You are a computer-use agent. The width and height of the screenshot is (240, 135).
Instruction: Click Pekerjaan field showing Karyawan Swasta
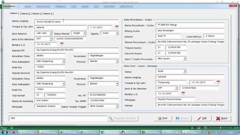click(47, 106)
